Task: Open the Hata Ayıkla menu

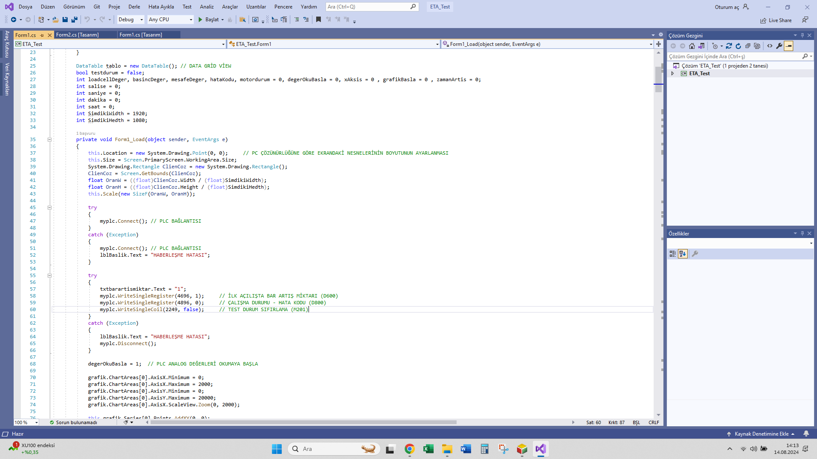Action: point(161,7)
